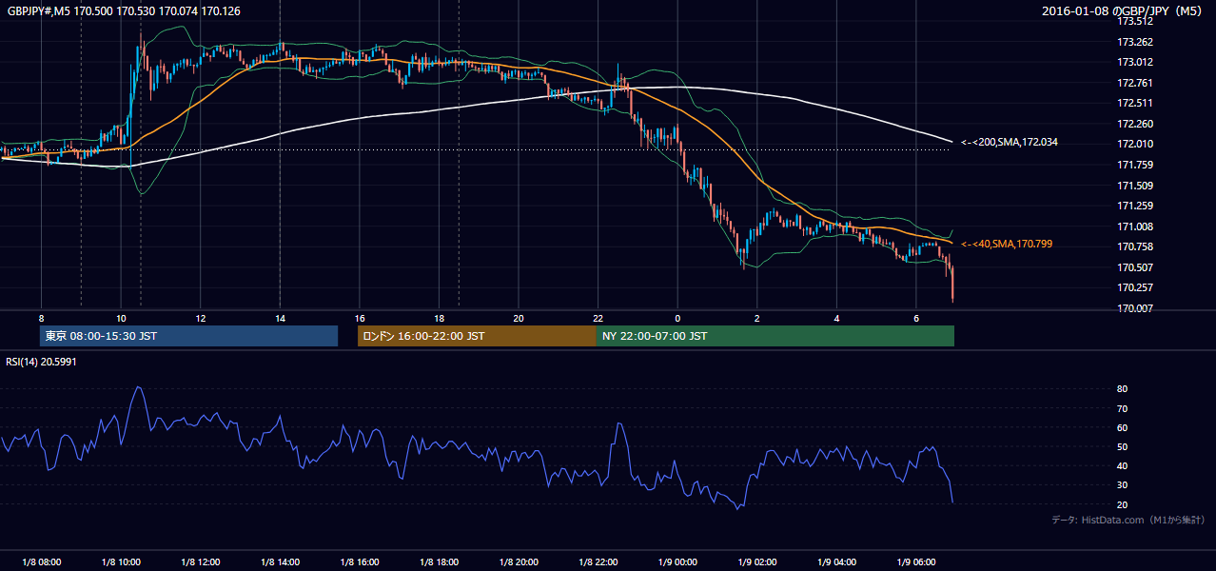Image resolution: width=1216 pixels, height=571 pixels.
Task: Click the 1/8 22:00 date label
Action: pyautogui.click(x=598, y=562)
